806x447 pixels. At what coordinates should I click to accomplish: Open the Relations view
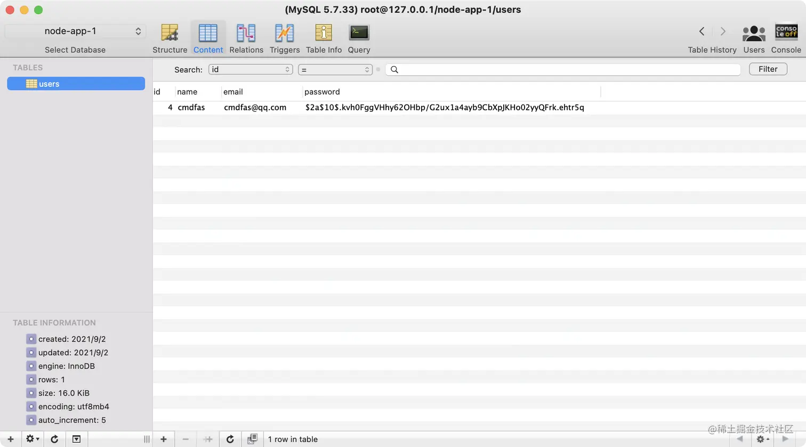pos(246,38)
